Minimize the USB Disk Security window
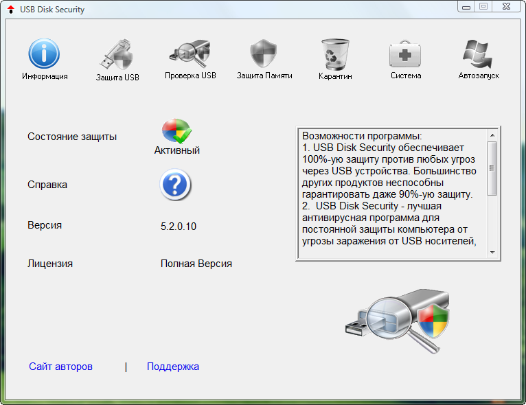 (x=466, y=6)
